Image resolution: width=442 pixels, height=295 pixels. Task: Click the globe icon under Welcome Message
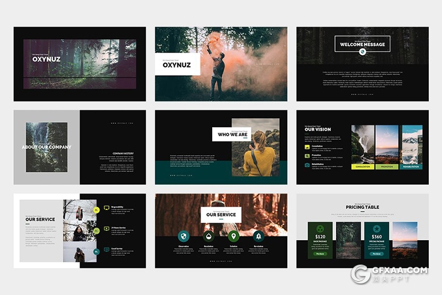point(362,52)
